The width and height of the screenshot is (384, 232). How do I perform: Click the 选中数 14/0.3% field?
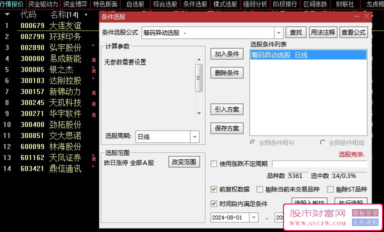[x=349, y=175]
